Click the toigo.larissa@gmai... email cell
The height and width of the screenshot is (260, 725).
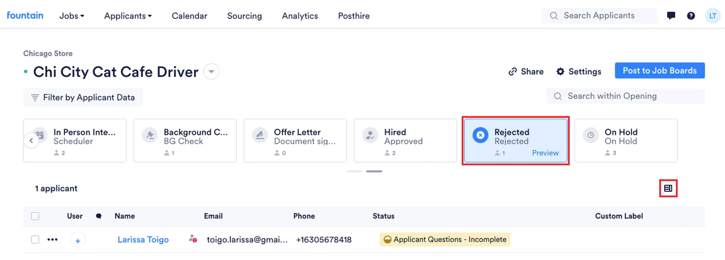coord(247,240)
